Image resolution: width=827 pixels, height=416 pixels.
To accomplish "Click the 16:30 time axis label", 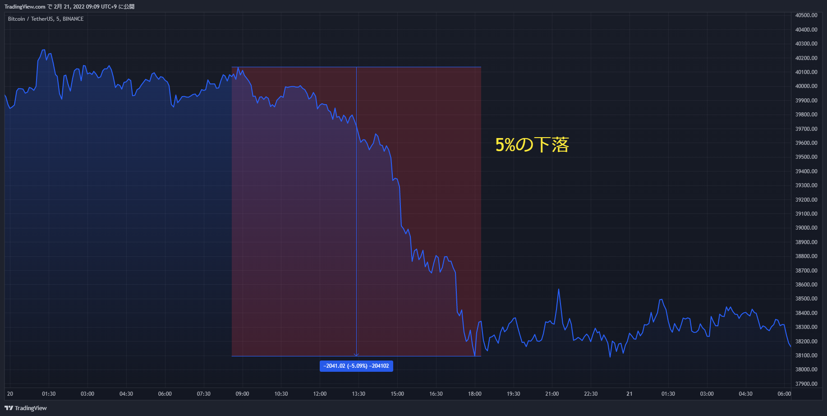I will [436, 394].
